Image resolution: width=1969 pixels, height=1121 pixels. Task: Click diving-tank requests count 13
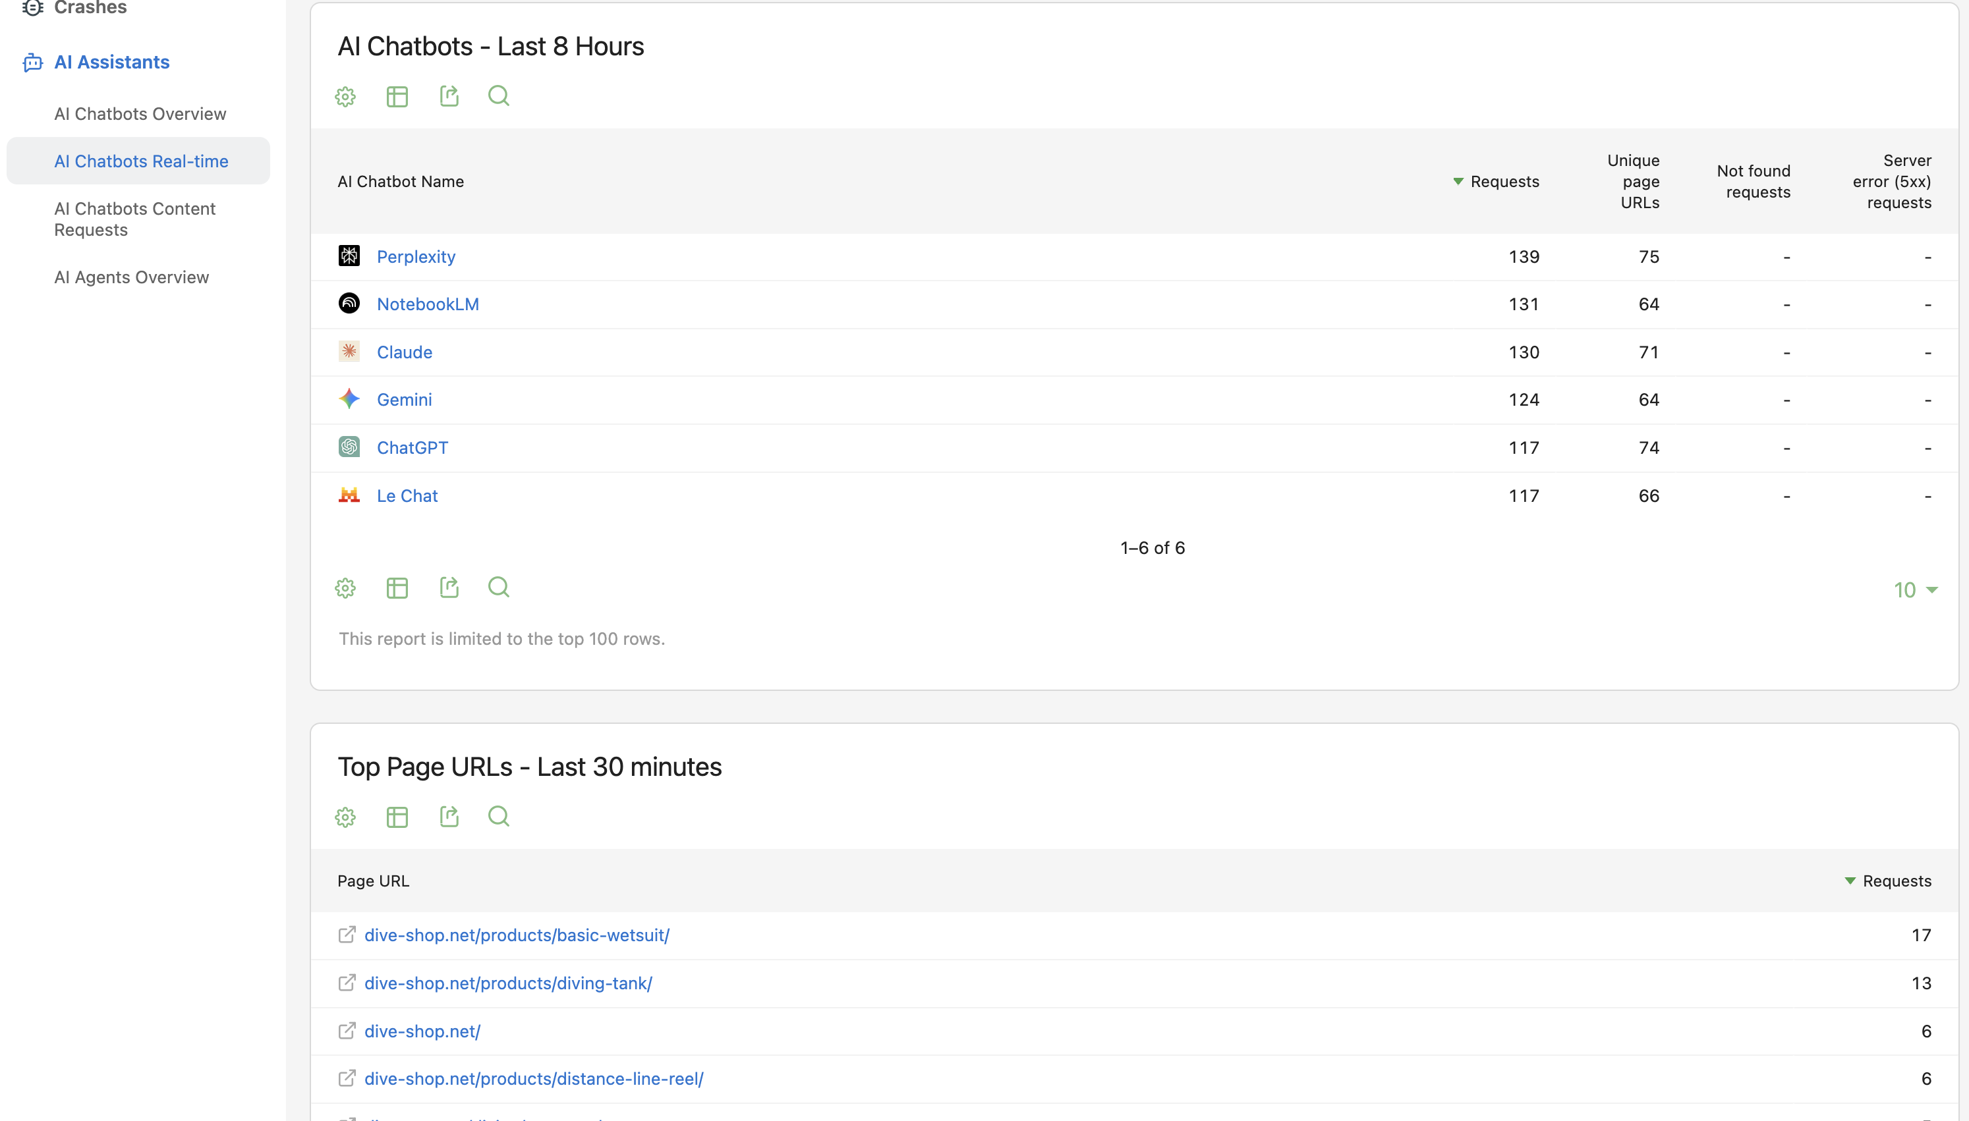1922,983
